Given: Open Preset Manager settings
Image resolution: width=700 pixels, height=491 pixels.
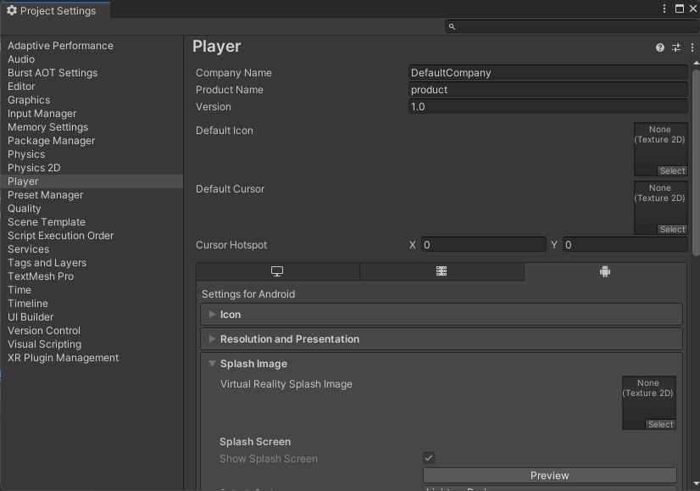Looking at the screenshot, I should tap(92, 195).
